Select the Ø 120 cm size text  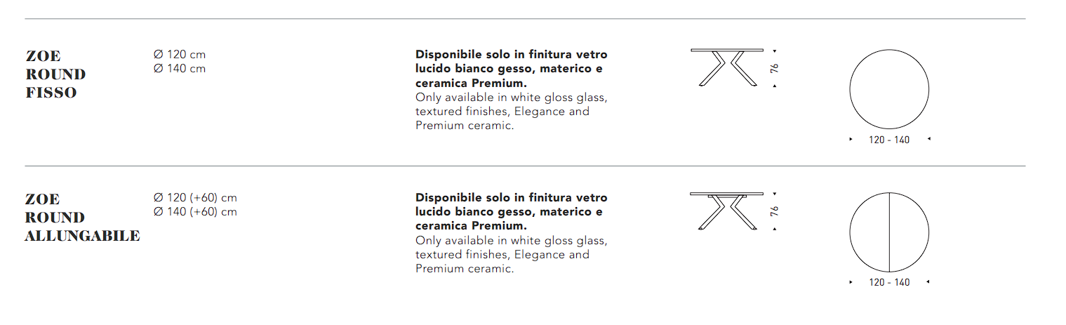click(x=180, y=55)
